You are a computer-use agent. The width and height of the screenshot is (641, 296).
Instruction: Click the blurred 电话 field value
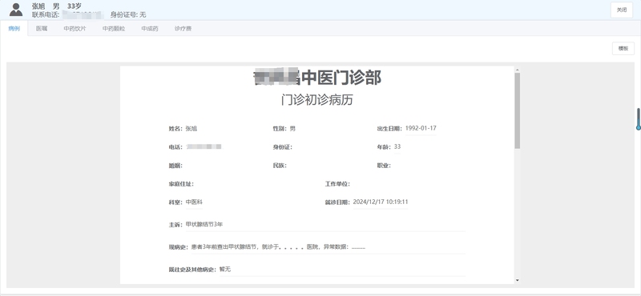[x=204, y=146]
